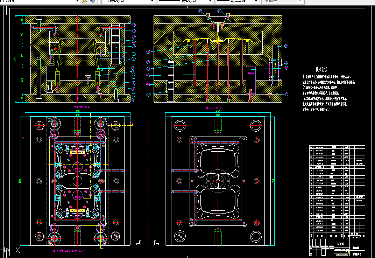Viewport: 375px width, 258px height.
Task: Pick part balloon number 5
Action: [133, 77]
